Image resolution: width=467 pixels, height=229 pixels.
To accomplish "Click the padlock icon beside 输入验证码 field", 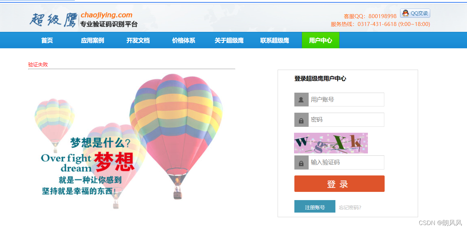I will [301, 163].
